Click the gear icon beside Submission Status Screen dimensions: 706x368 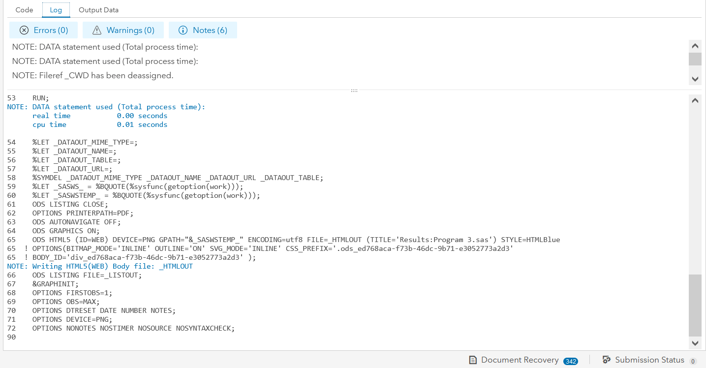(x=607, y=360)
